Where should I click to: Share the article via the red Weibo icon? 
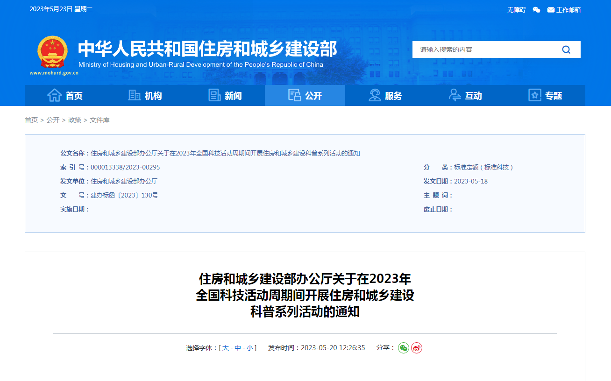coord(417,348)
